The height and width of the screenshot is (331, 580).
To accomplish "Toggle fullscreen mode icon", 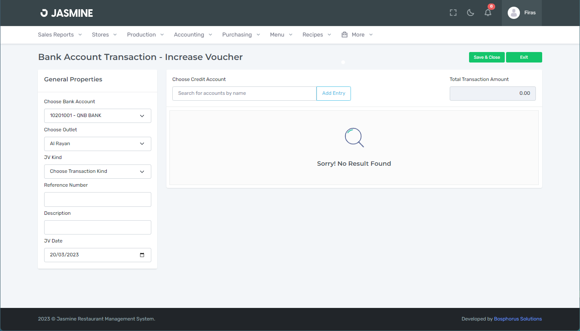I will [453, 13].
